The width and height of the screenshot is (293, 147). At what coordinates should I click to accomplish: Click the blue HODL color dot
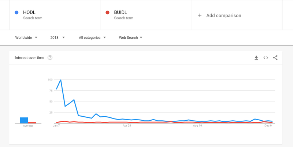[x=16, y=13]
